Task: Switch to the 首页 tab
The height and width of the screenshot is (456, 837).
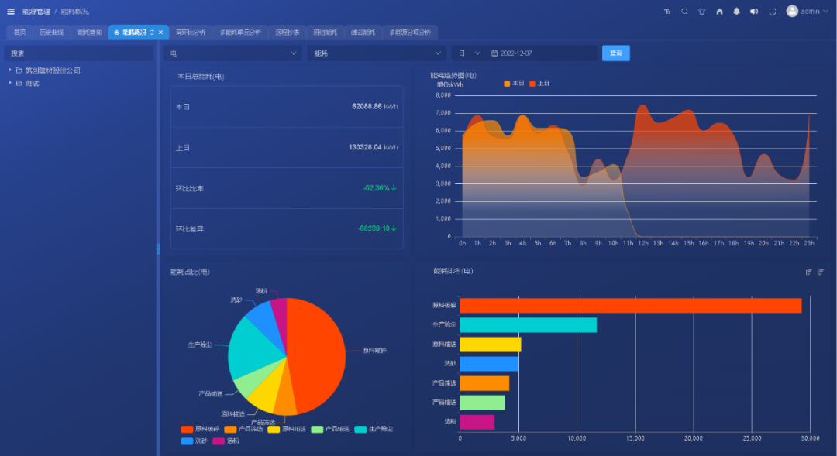Action: 19,33
